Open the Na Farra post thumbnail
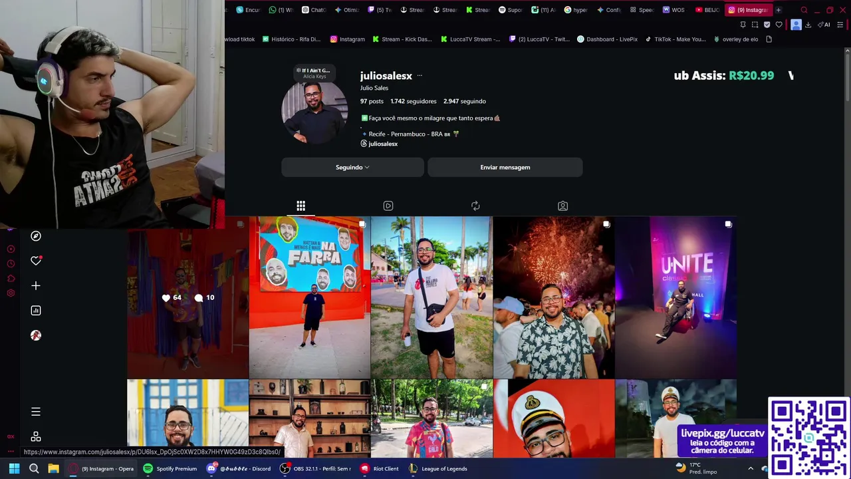 (310, 297)
